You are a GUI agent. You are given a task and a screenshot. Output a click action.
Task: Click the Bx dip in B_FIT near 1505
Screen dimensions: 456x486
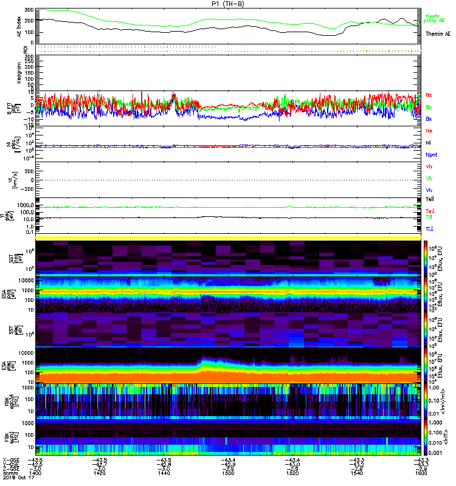click(246, 119)
